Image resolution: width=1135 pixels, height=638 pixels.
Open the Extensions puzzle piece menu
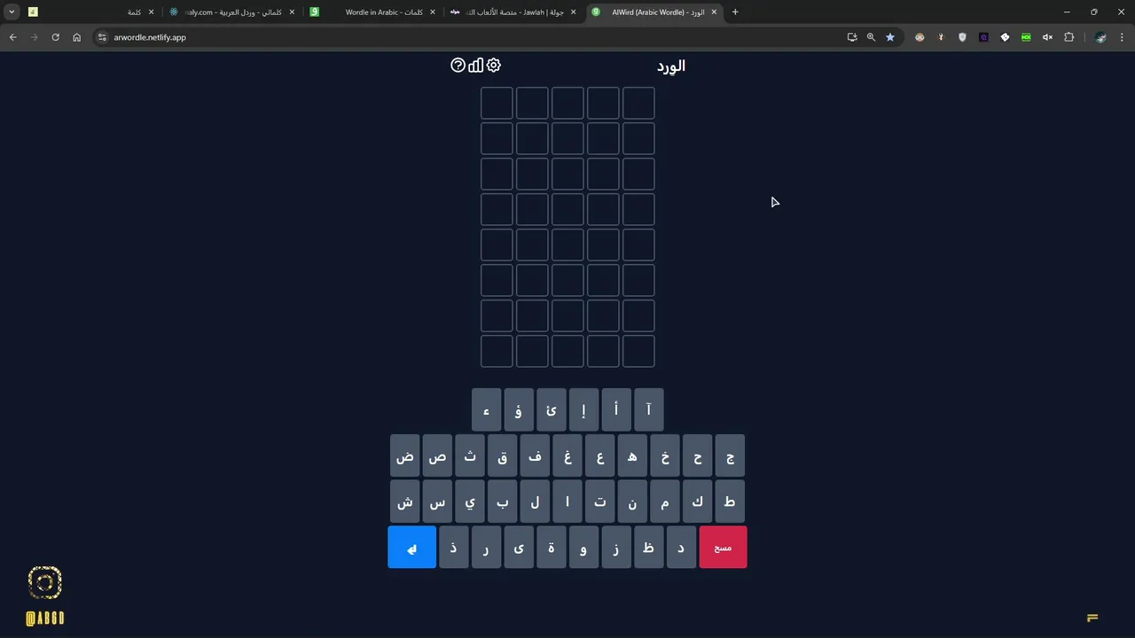pos(1068,37)
